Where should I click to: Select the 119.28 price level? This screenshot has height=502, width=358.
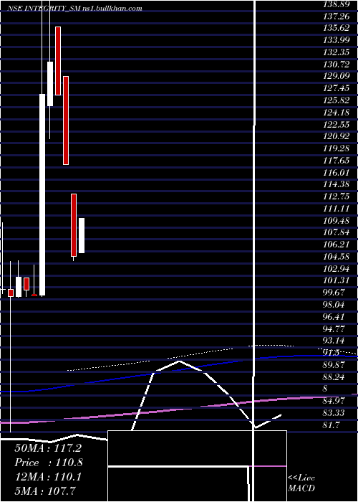click(337, 148)
